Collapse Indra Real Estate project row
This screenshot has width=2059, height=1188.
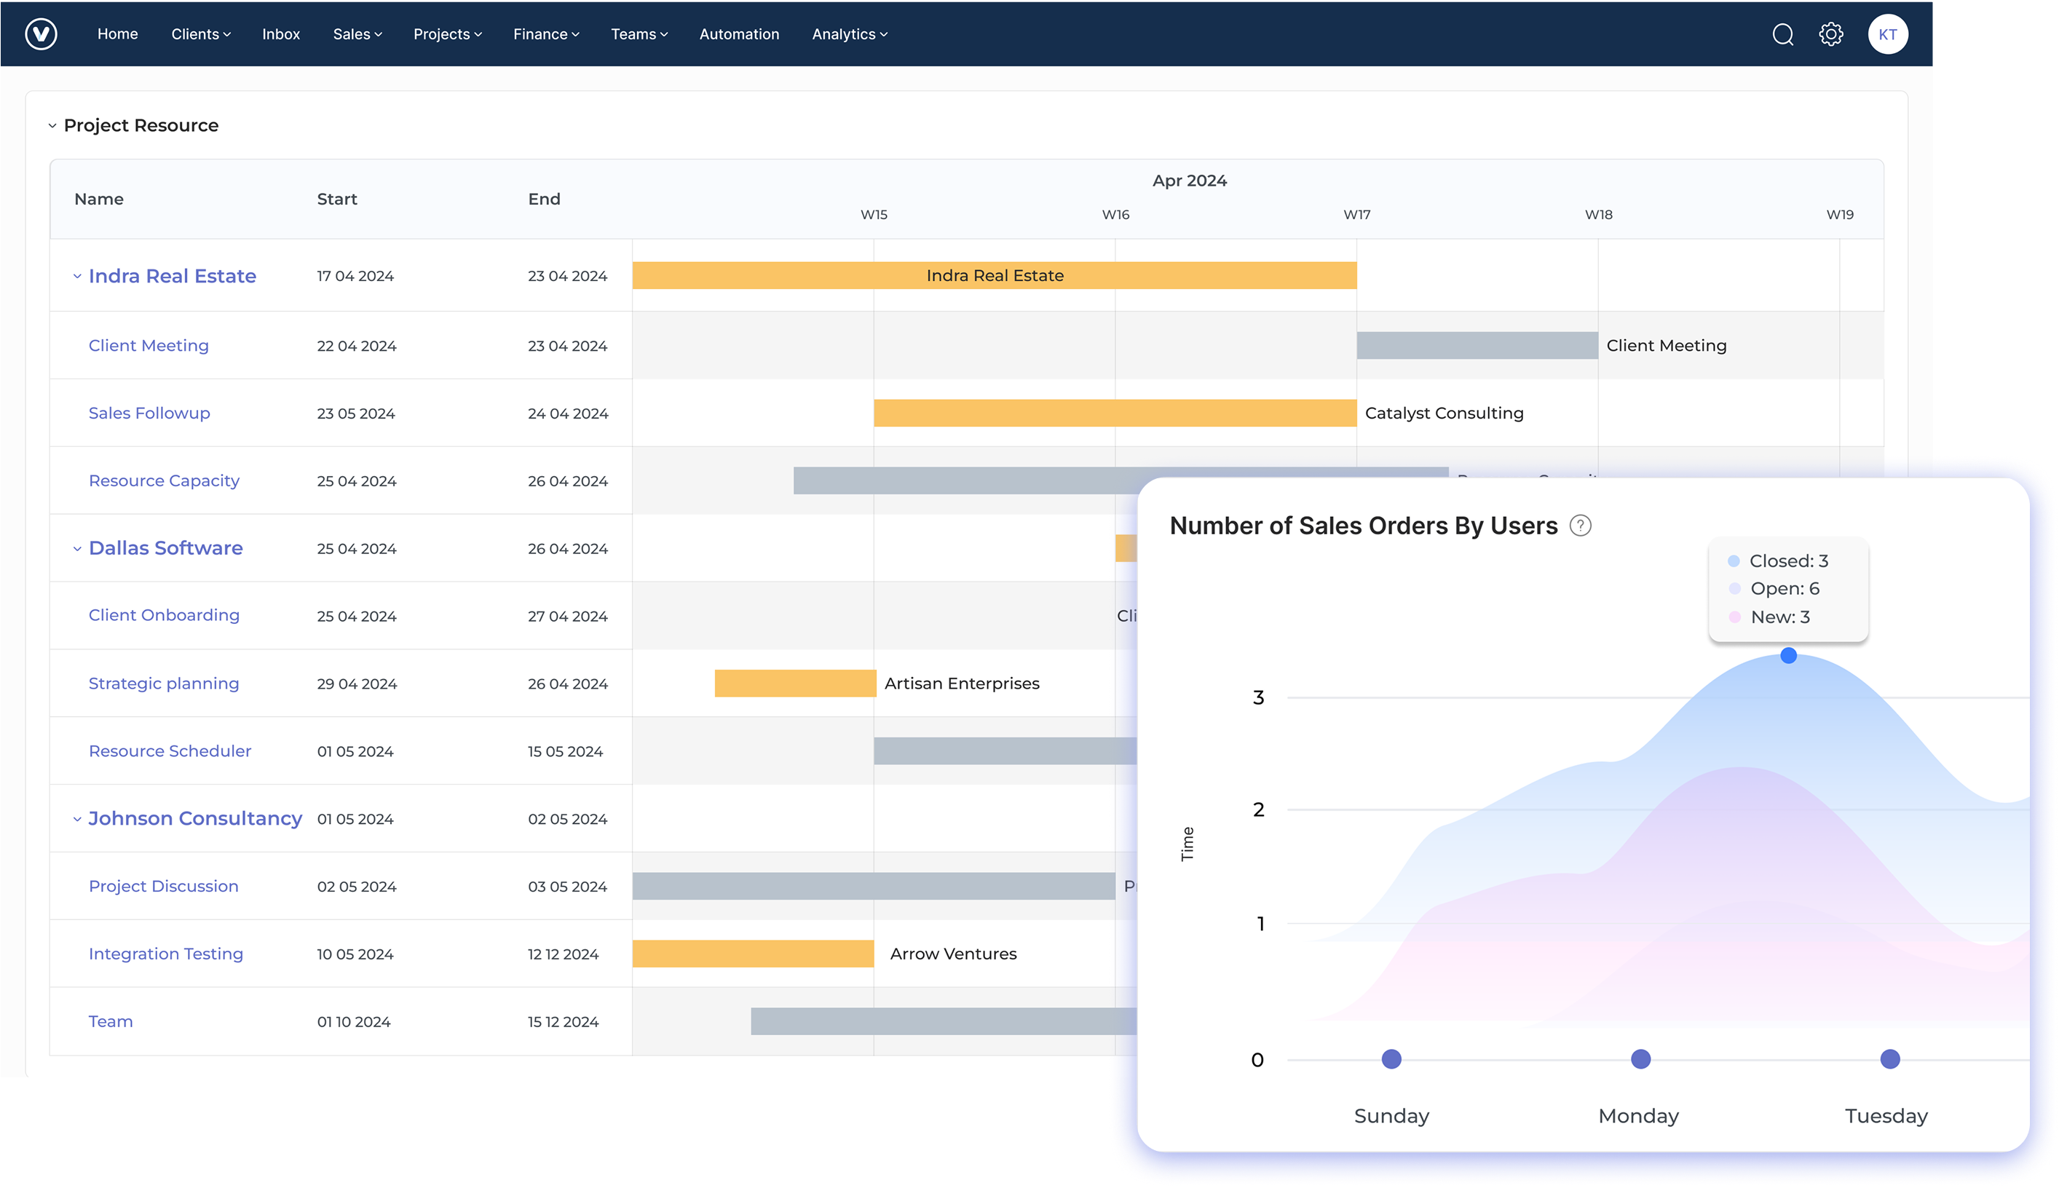77,277
